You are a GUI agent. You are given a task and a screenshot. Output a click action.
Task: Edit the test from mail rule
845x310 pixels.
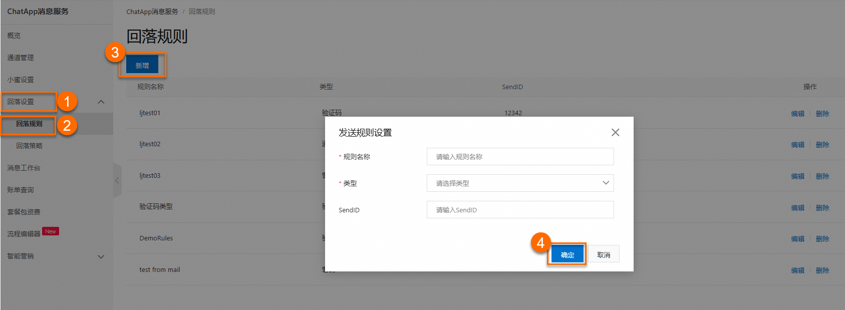(797, 270)
